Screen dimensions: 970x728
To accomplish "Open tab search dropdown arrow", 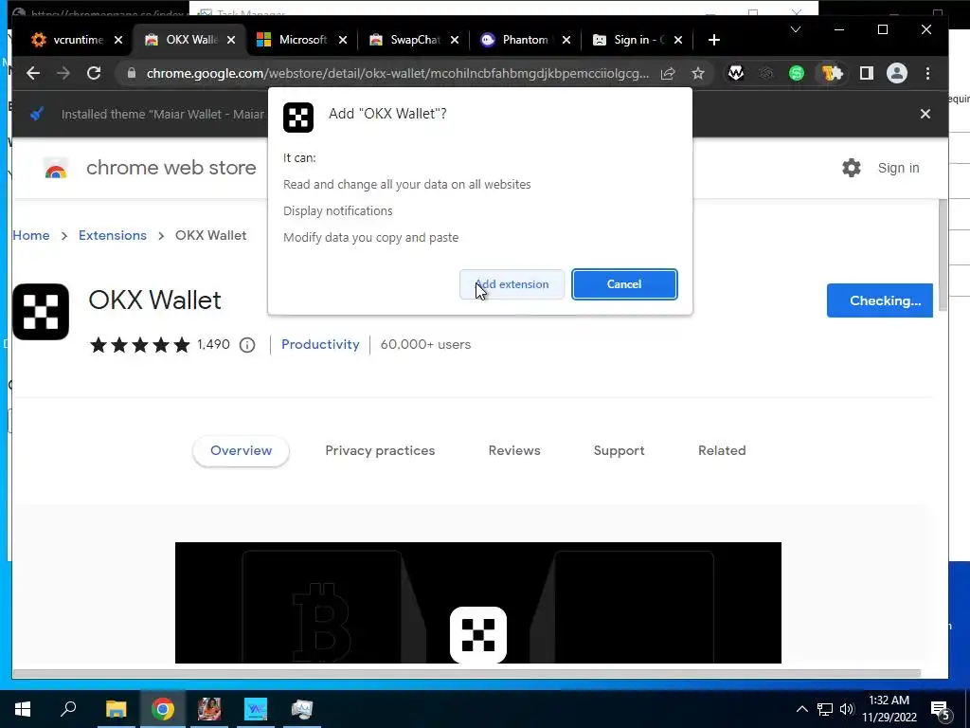I will 796,29.
